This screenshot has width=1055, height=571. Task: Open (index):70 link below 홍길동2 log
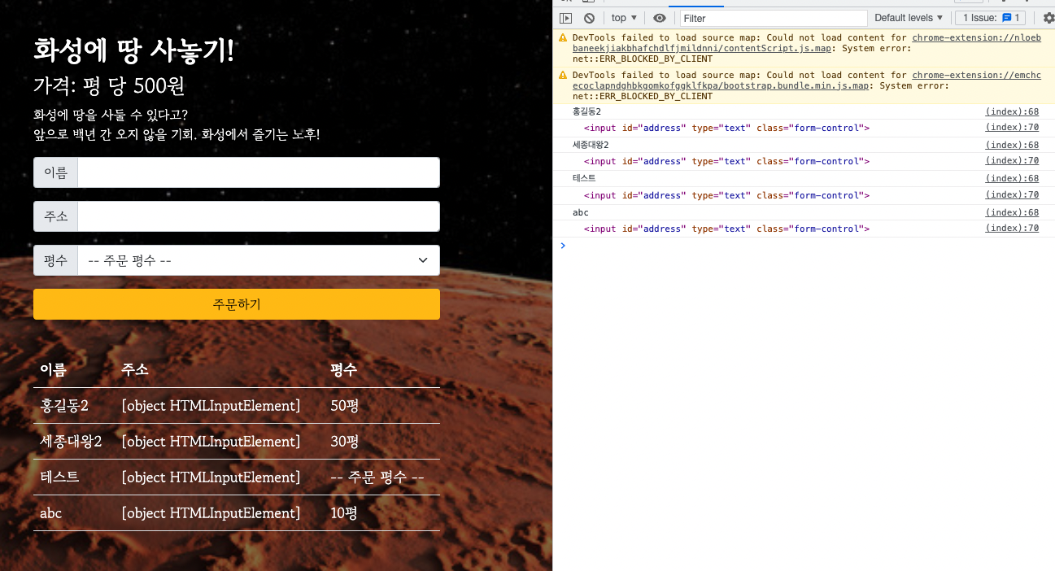[x=1012, y=127]
